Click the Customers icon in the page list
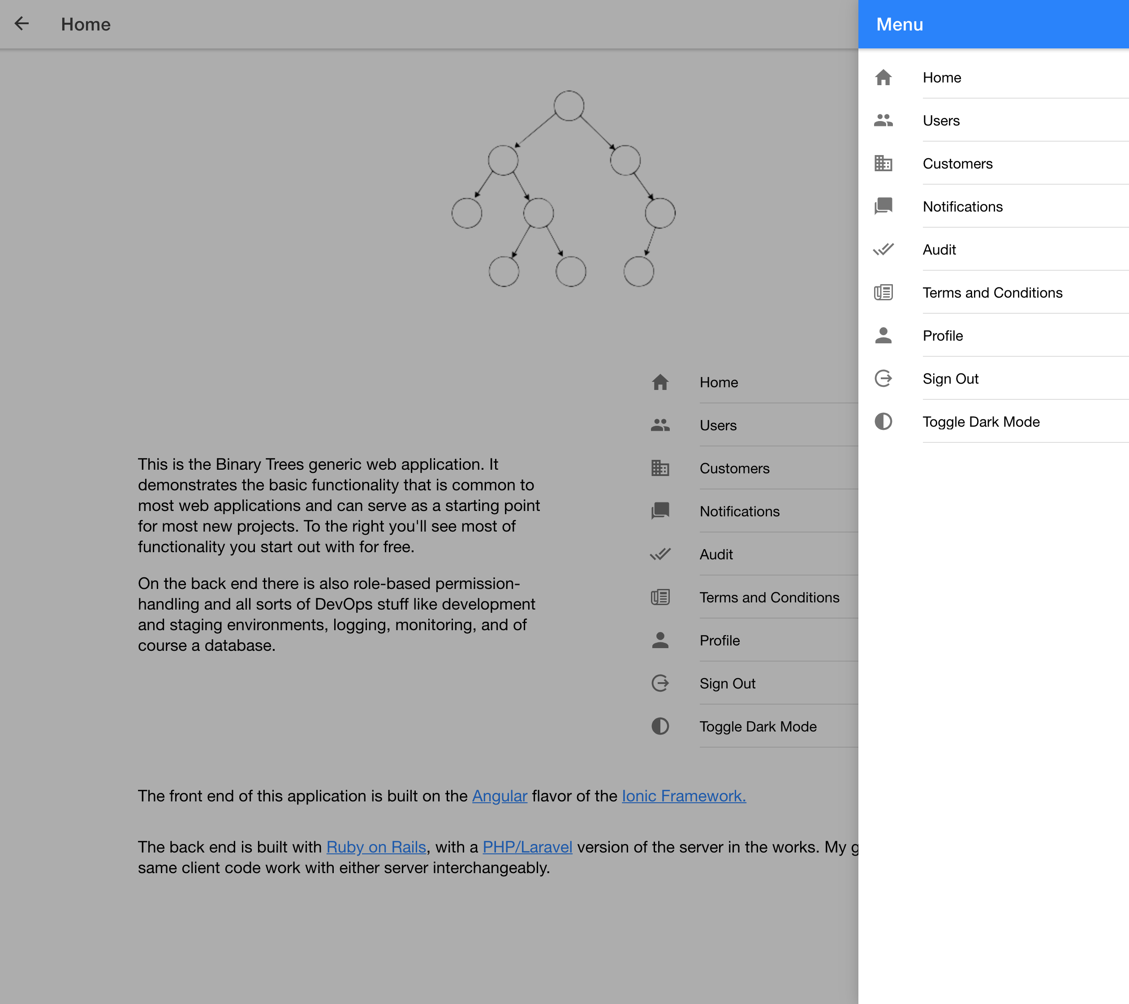Viewport: 1129px width, 1004px height. (x=660, y=468)
